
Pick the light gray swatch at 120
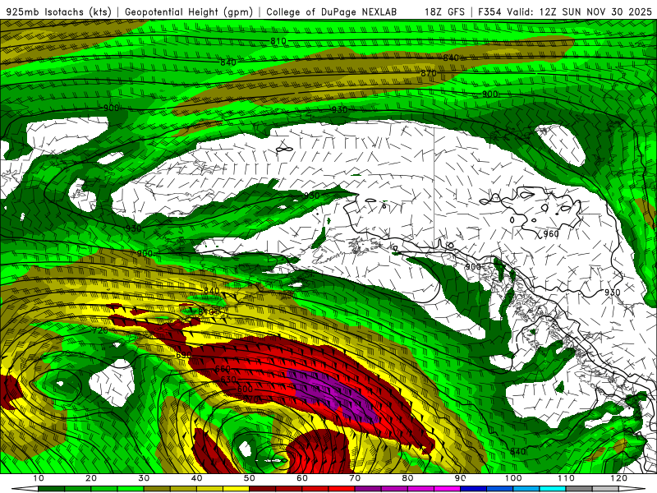coord(605,489)
